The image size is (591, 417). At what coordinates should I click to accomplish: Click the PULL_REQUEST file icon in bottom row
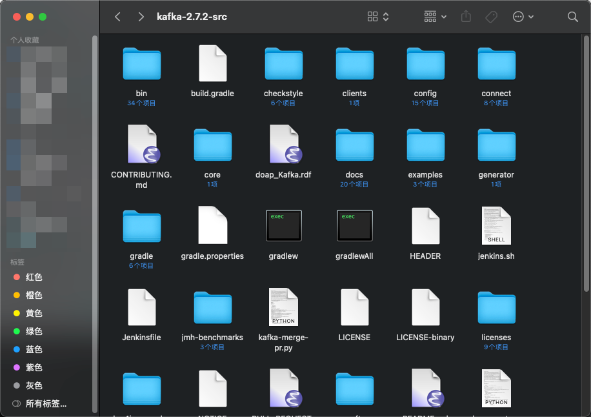point(285,389)
